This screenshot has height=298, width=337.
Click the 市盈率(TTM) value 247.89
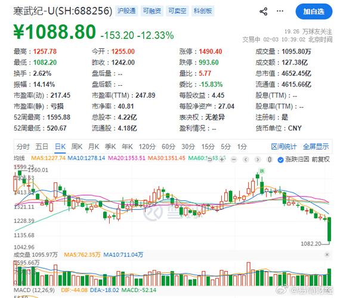click(146, 95)
